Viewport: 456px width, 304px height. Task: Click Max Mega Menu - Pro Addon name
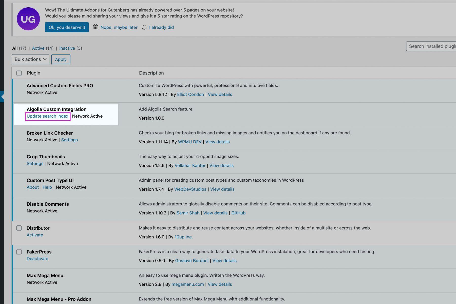pos(59,299)
